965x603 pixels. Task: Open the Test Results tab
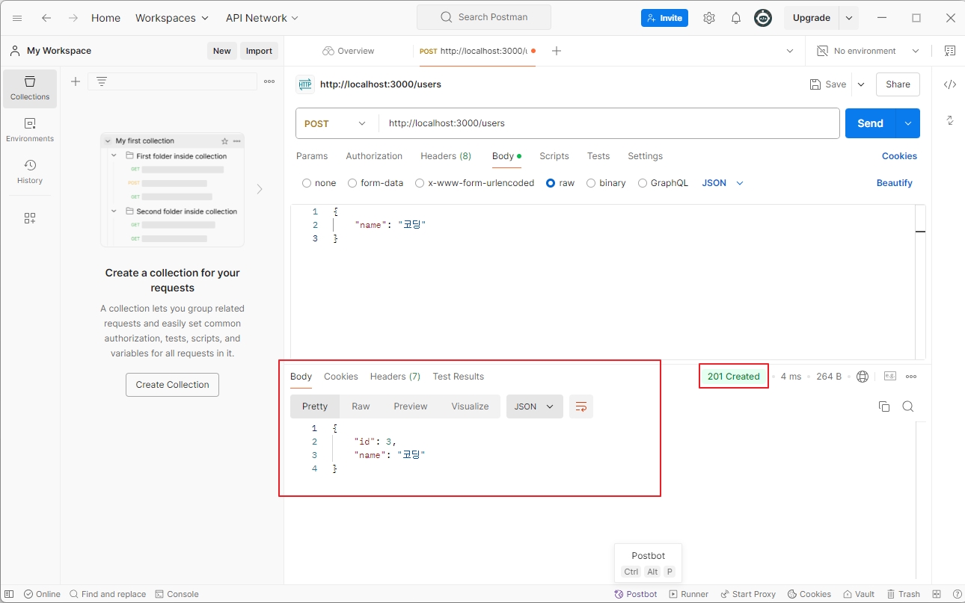458,377
